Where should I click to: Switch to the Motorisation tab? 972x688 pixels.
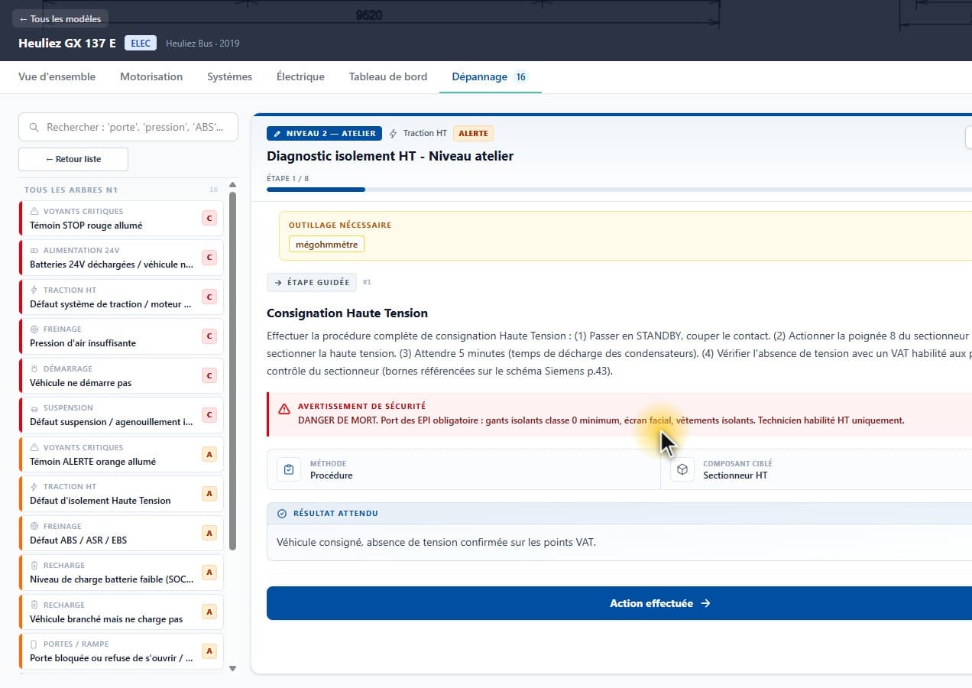point(151,76)
